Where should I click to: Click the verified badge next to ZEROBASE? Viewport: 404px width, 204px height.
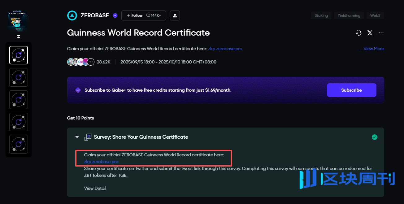pyautogui.click(x=115, y=15)
